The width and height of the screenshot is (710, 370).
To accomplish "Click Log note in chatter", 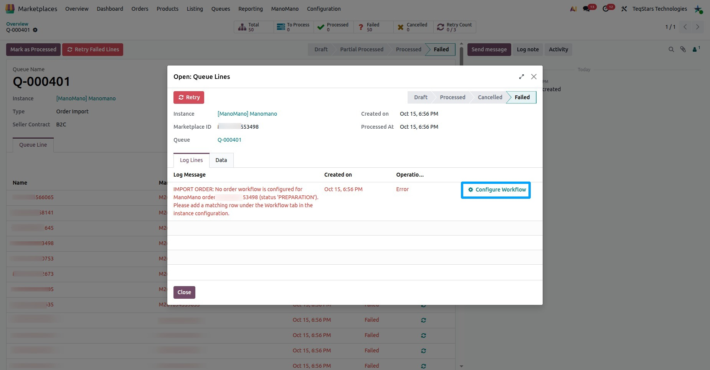I will 528,49.
